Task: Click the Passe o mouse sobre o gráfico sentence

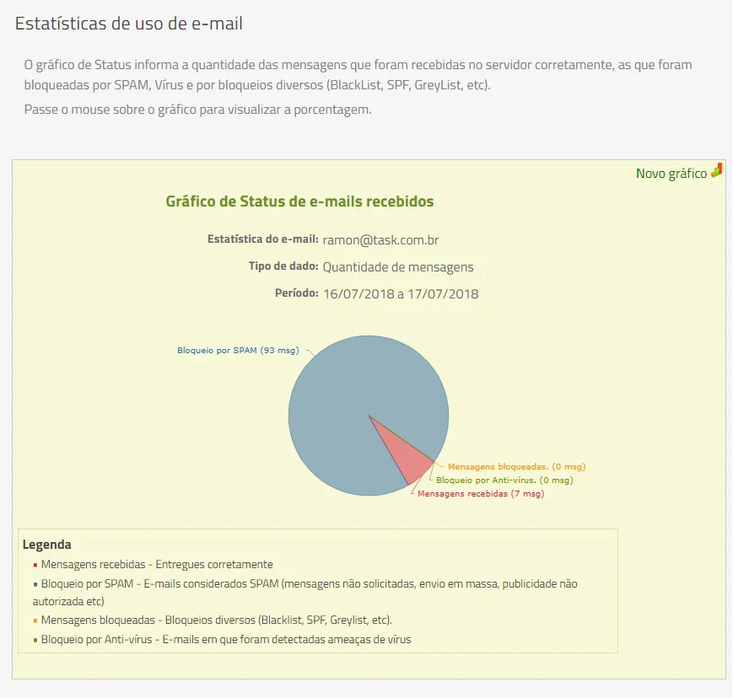Action: pyautogui.click(x=197, y=110)
